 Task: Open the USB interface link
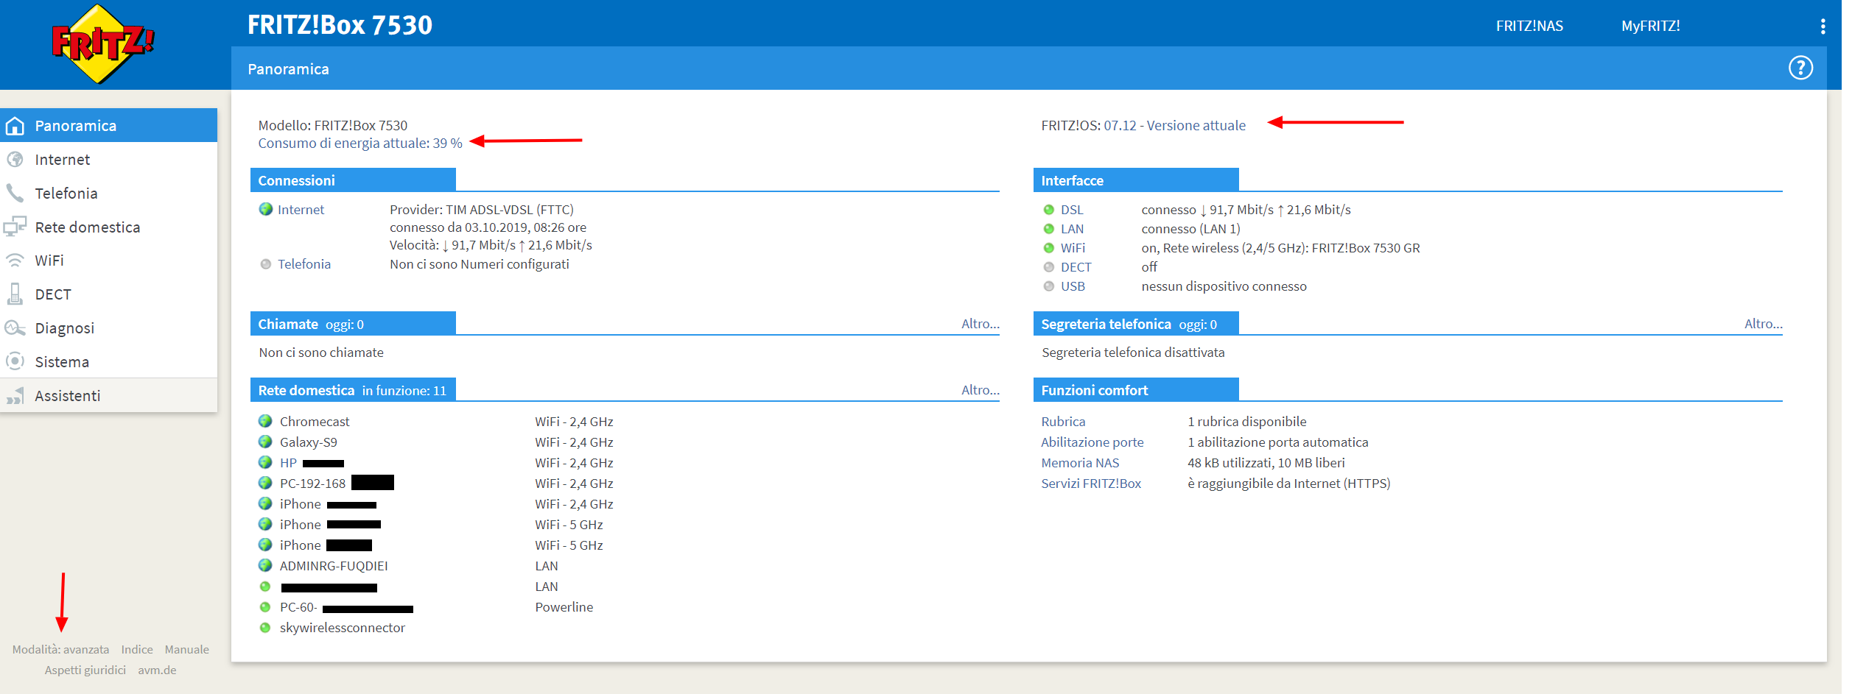(1073, 286)
